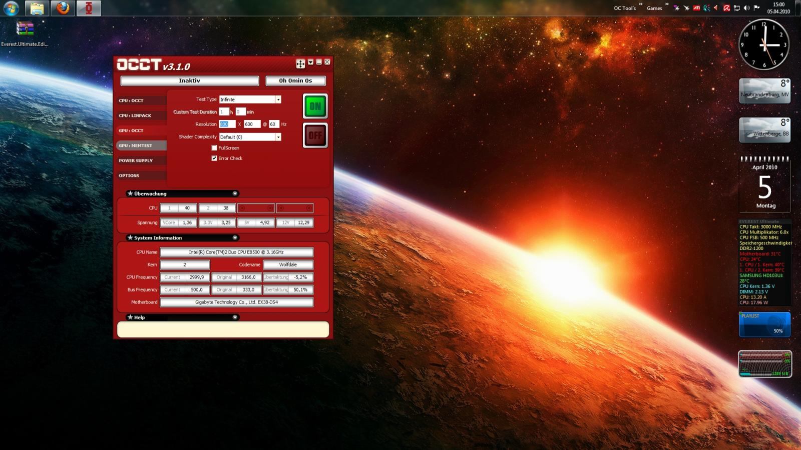801x450 pixels.
Task: Click the 5V voltage value 4,92
Action: pos(265,223)
